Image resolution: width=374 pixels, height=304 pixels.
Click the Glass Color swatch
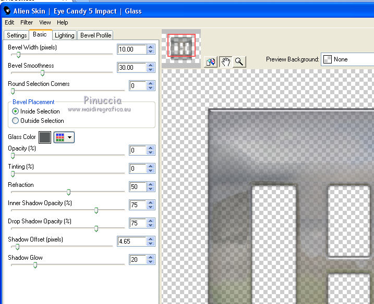pyautogui.click(x=45, y=137)
